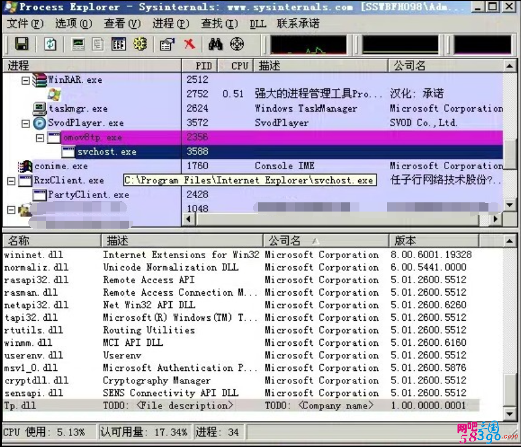The width and height of the screenshot is (521, 447).
Task: Open the process Properties icon
Action: (167, 44)
